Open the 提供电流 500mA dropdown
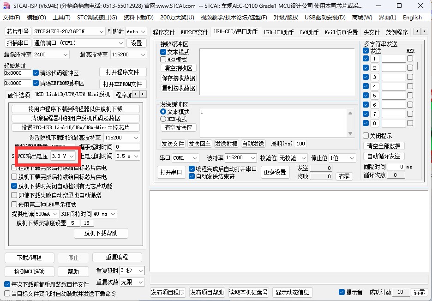 click(47, 214)
